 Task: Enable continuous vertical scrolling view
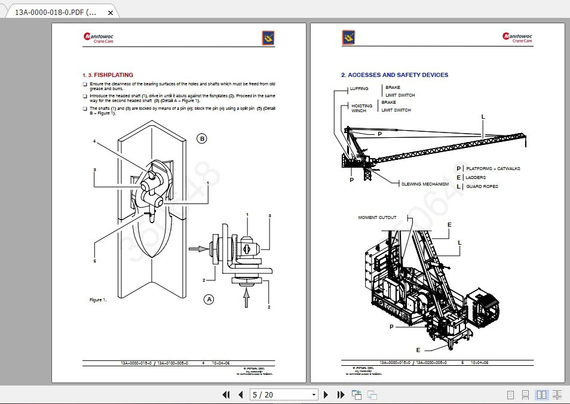click(525, 394)
